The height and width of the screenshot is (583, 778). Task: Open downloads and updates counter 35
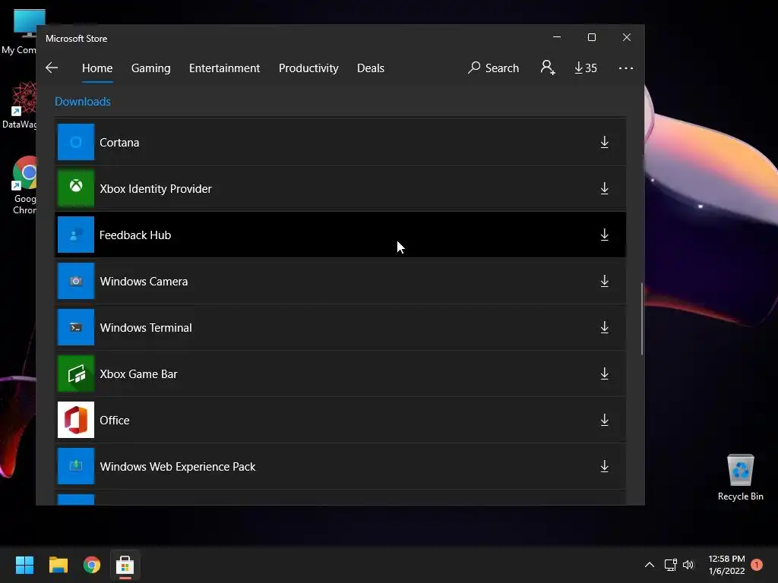(x=586, y=68)
